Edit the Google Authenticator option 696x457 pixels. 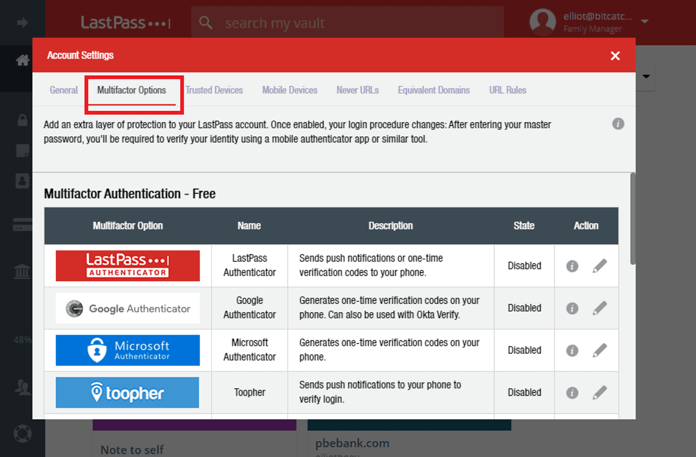tap(600, 308)
